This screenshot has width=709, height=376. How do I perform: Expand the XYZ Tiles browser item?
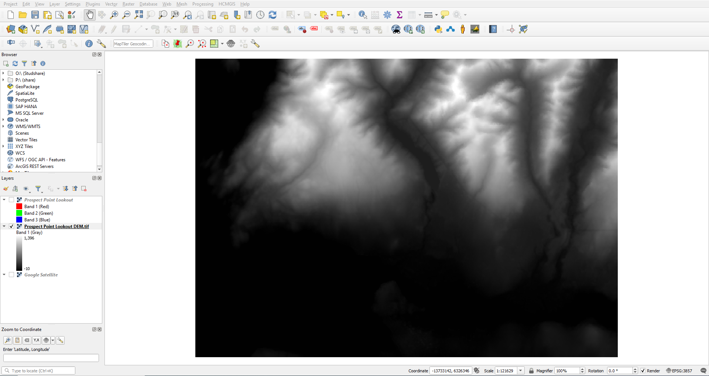pos(3,146)
